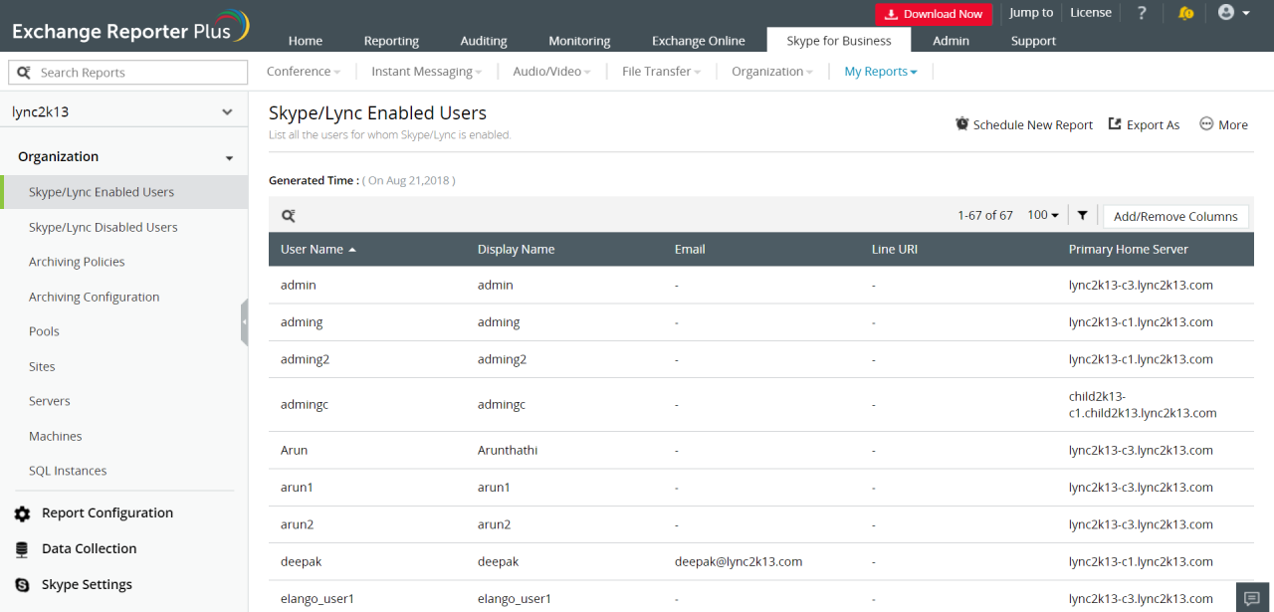This screenshot has width=1274, height=612.
Task: Open the Monitoring tab
Action: coord(579,41)
